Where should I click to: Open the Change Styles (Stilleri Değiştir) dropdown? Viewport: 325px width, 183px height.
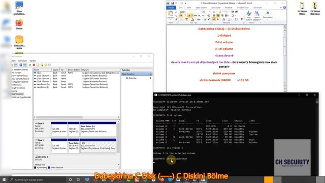257,16
